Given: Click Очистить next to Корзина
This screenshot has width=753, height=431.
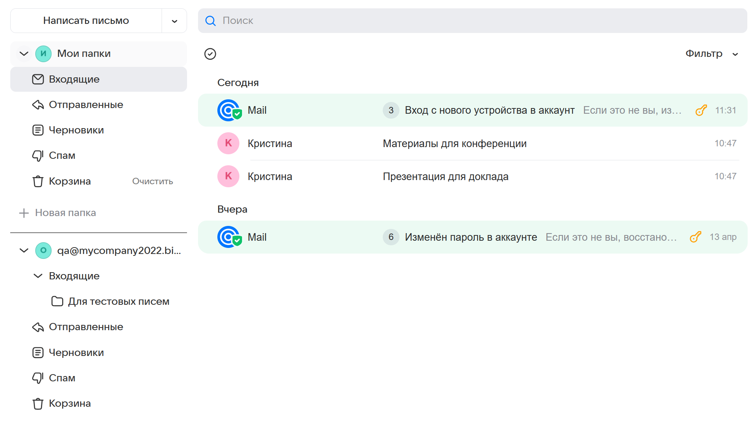Looking at the screenshot, I should pos(152,182).
